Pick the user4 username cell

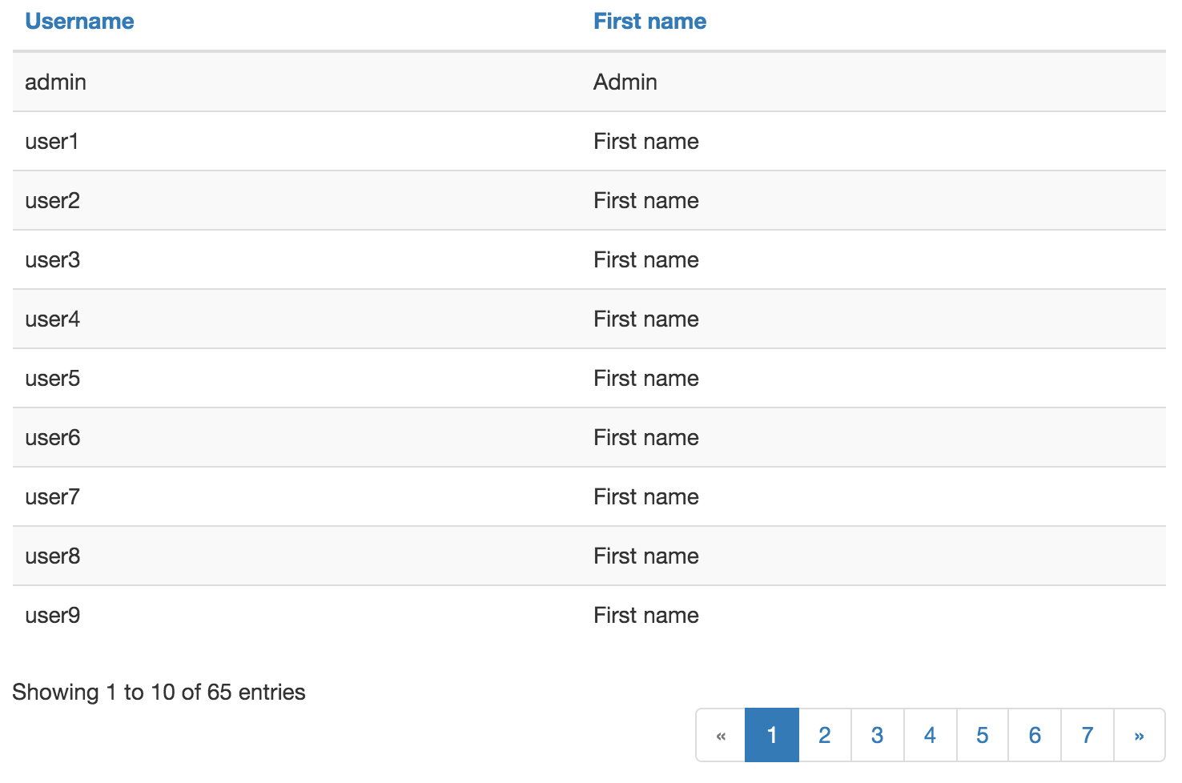[x=53, y=319]
